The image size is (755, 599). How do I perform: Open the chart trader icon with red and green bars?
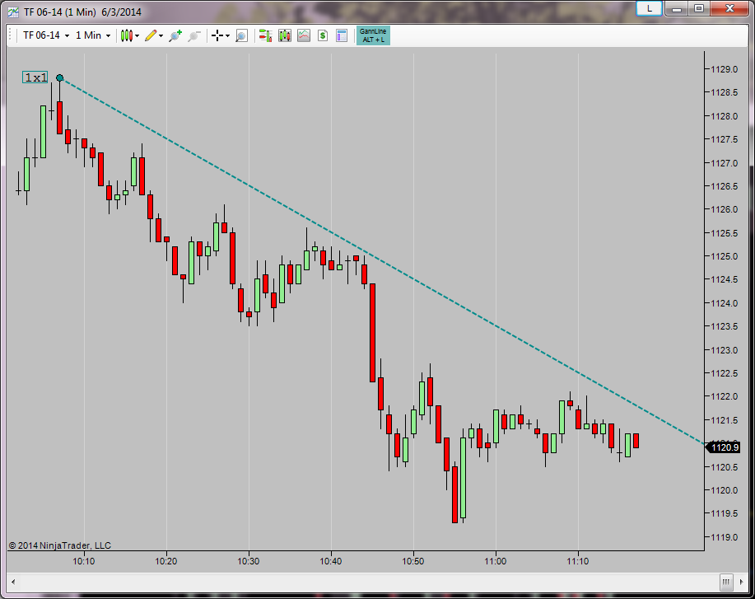265,35
